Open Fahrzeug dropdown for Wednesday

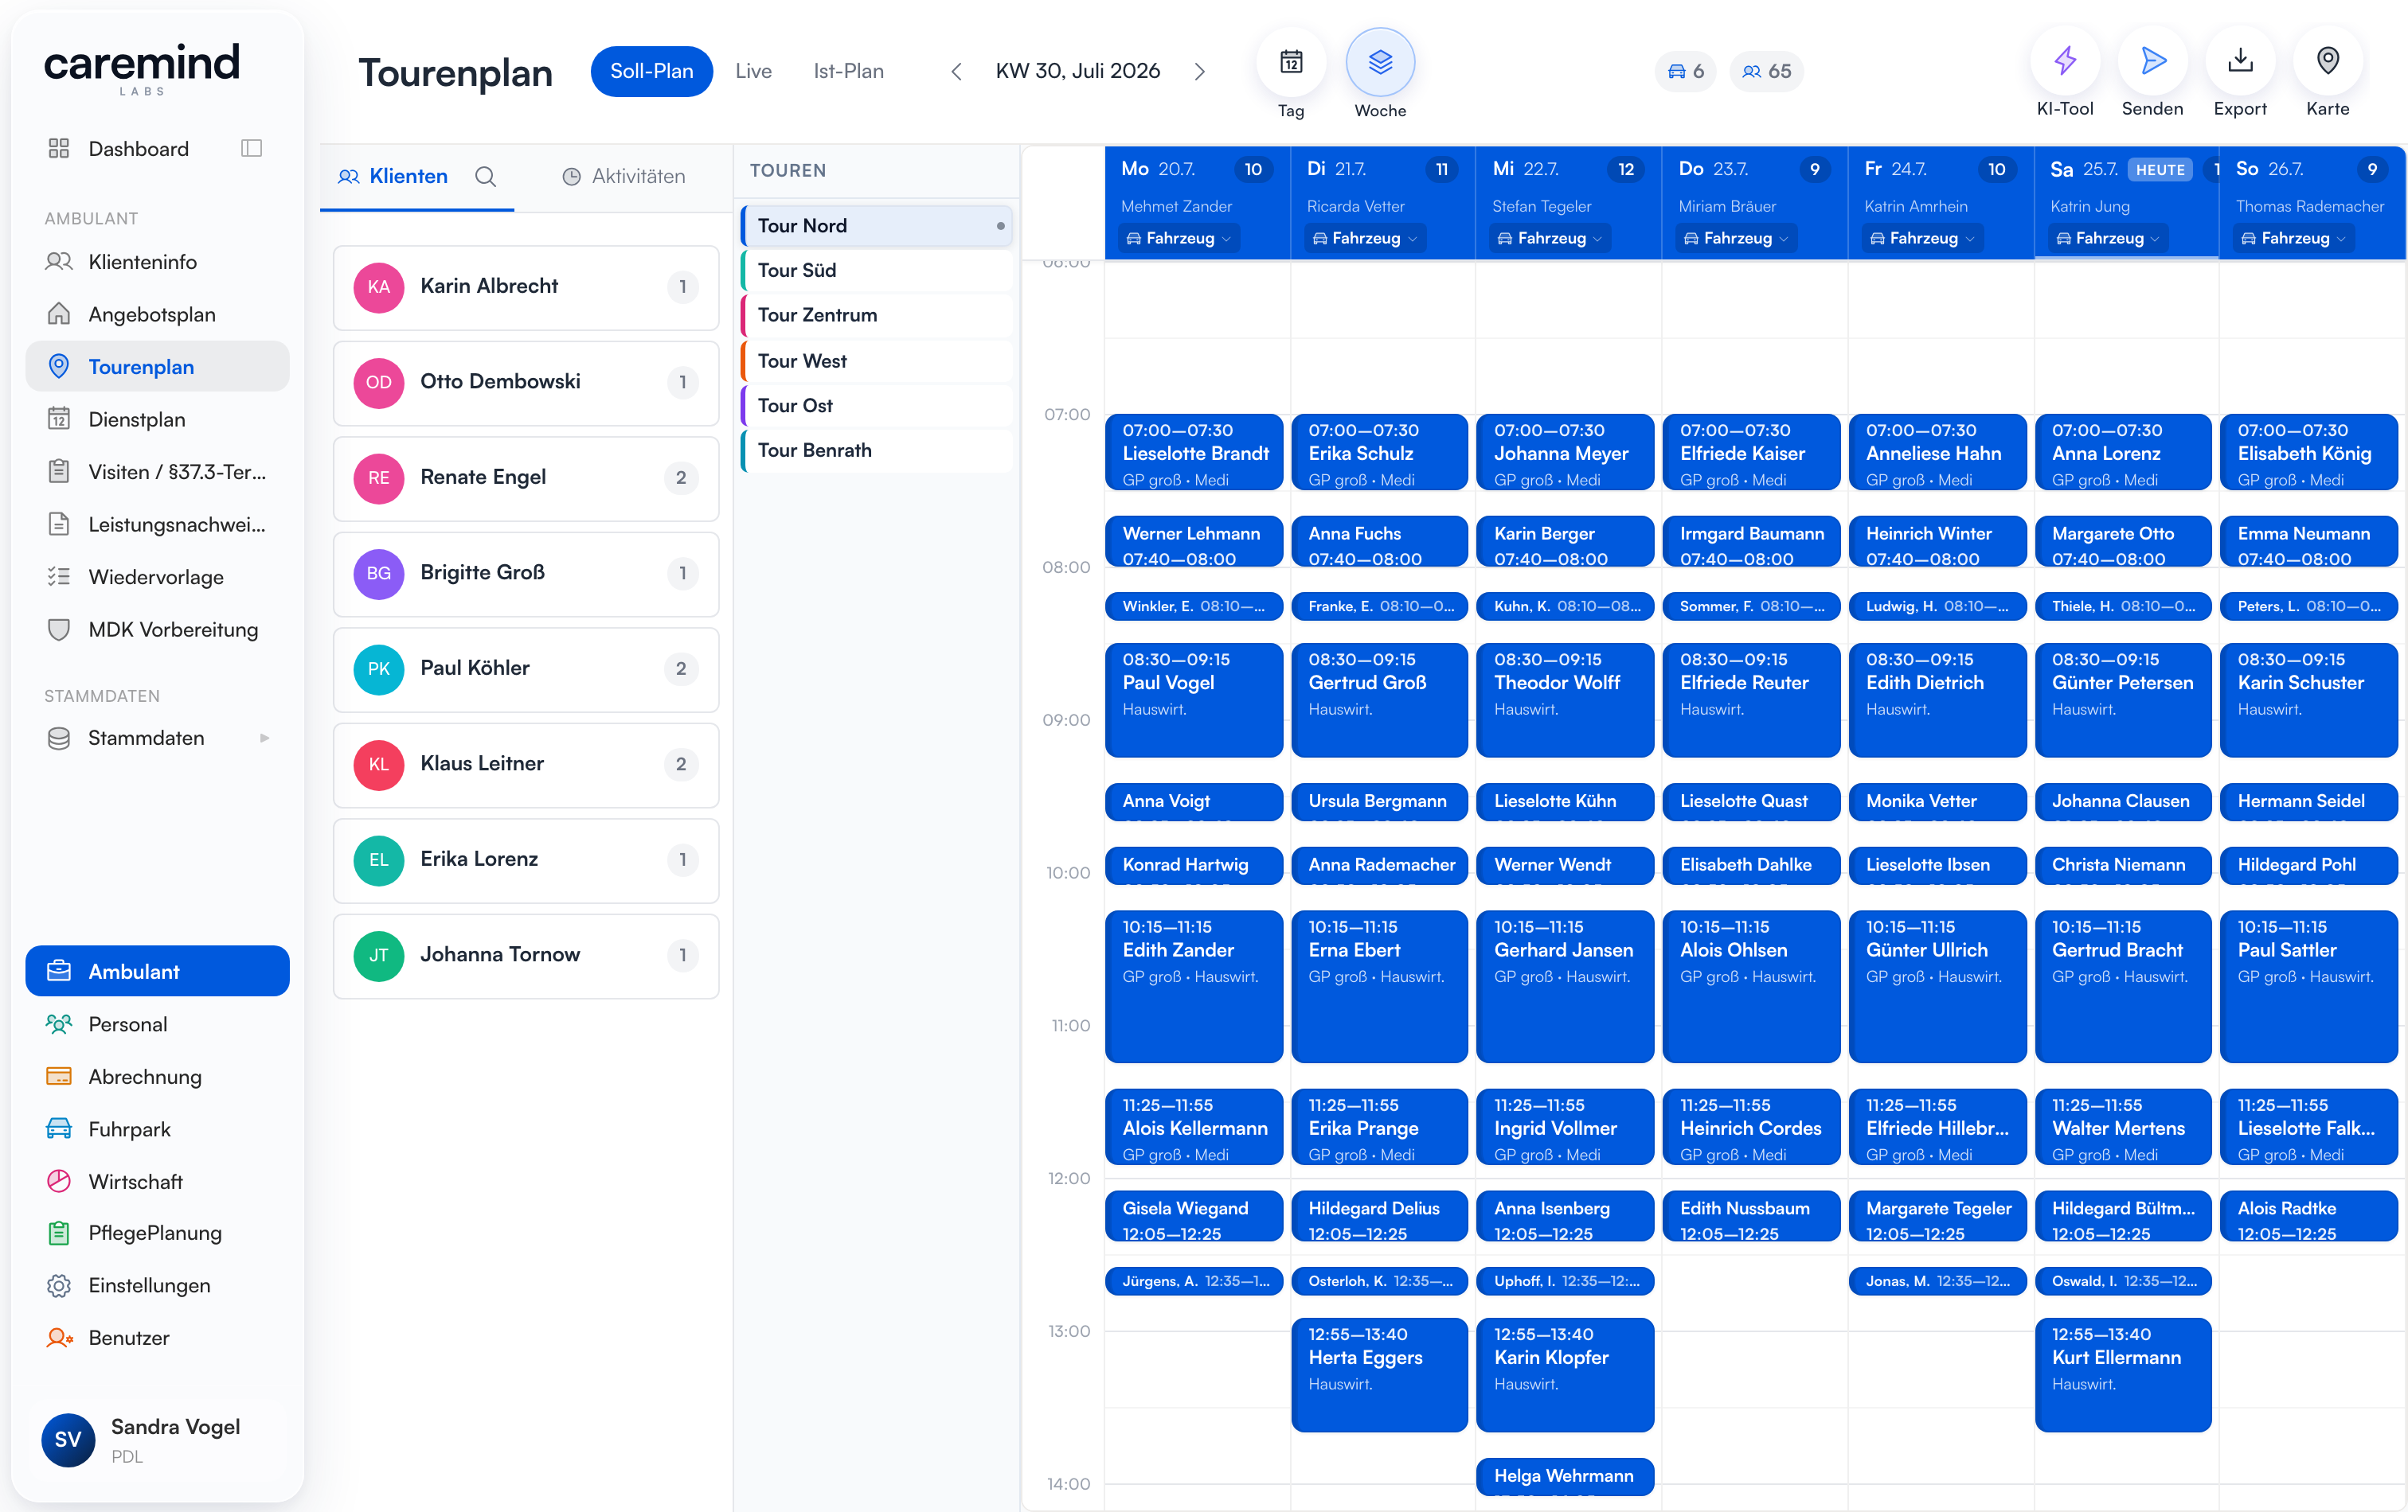tap(1550, 239)
